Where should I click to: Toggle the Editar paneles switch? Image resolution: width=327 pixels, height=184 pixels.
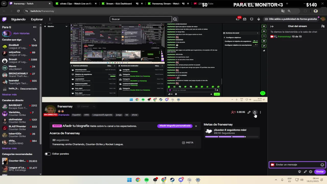[48, 154]
